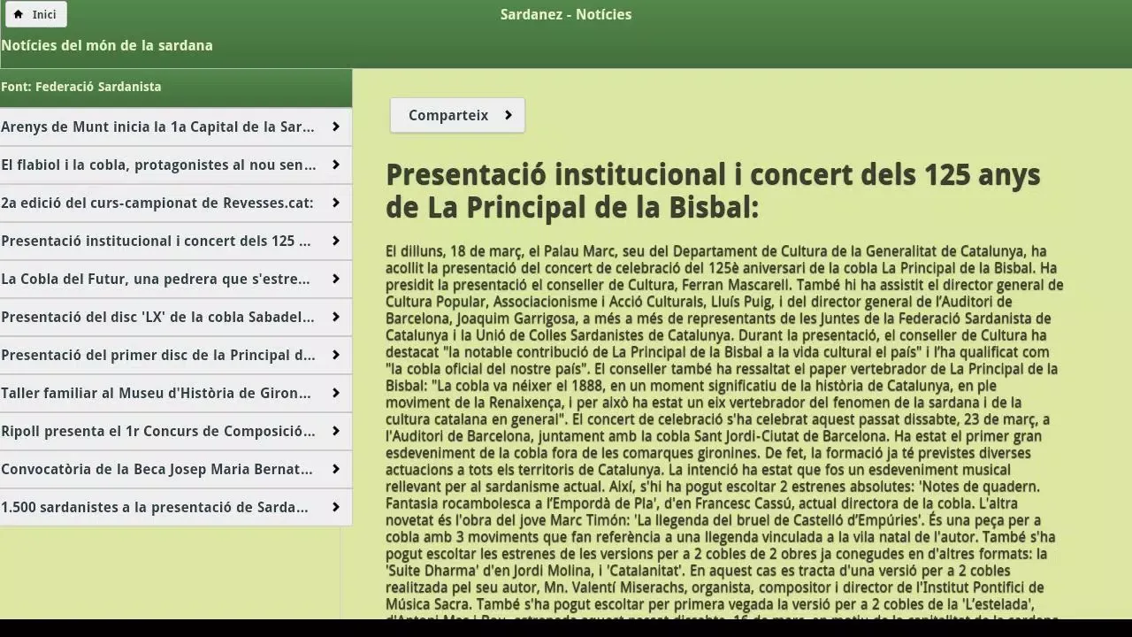The height and width of the screenshot is (637, 1132).
Task: Open 'Presentació del primer disc de la Principal' item
Action: tap(176, 355)
